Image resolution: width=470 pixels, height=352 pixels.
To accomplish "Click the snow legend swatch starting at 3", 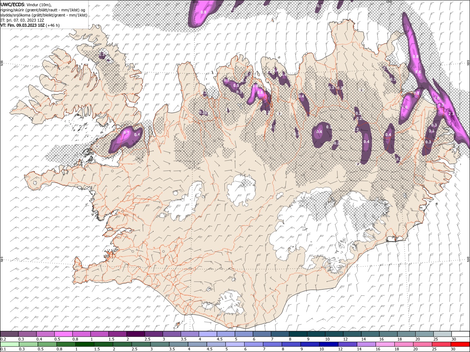I will [x=171, y=334].
